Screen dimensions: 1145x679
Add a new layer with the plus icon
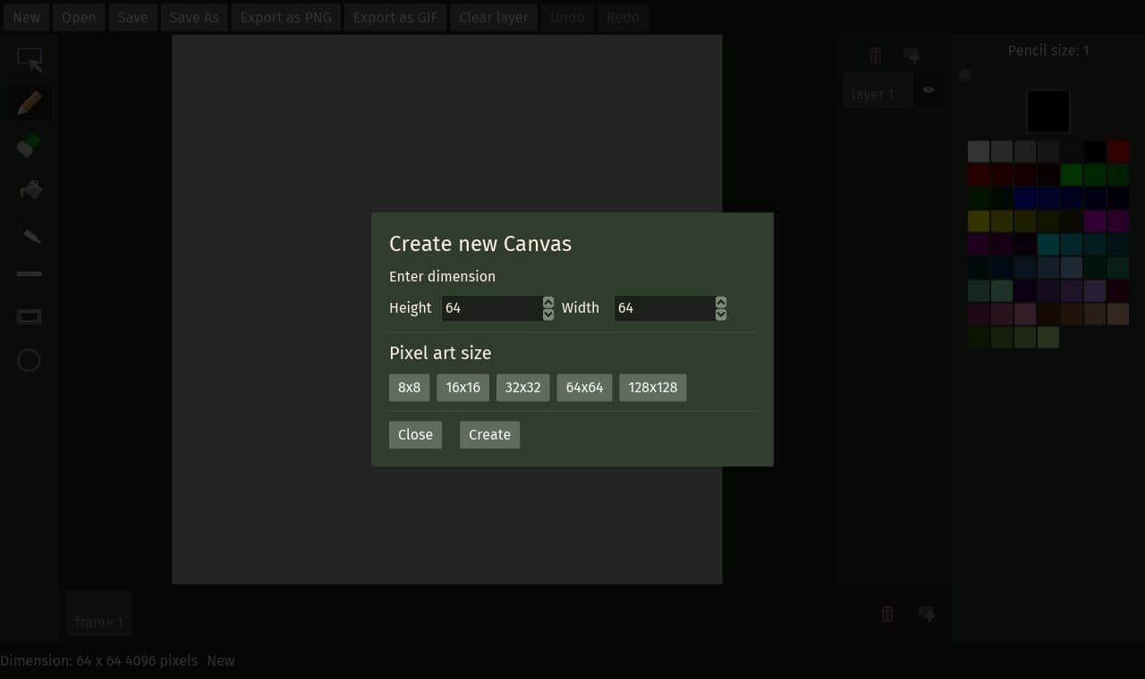[x=912, y=56]
